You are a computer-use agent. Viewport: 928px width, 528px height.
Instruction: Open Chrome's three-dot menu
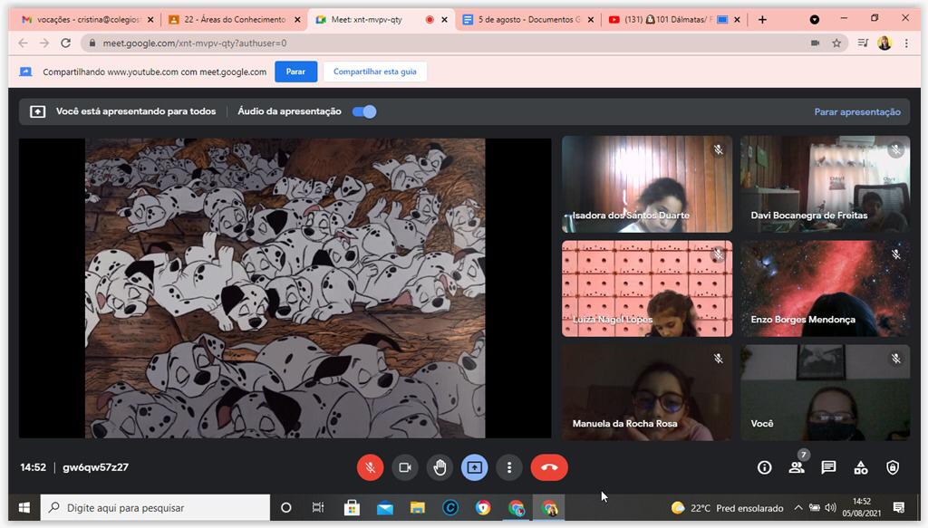pyautogui.click(x=906, y=43)
